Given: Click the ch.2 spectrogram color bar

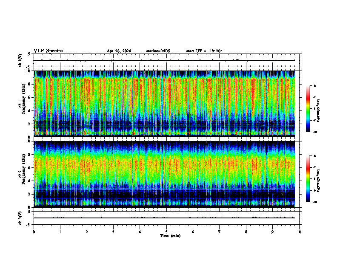Looking at the screenshot, I should point(308,179).
